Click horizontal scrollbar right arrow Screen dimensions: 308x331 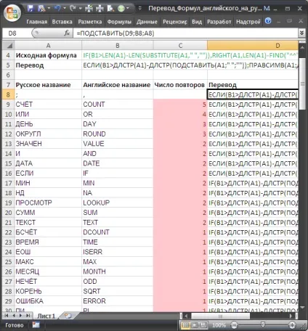click(x=291, y=316)
